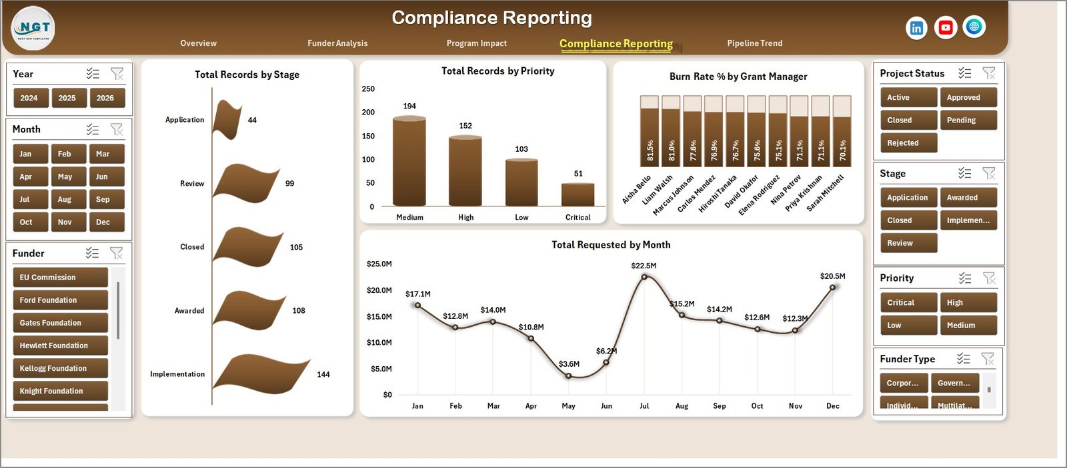Click the Critical priority bar
Screen dimensions: 1067x468
(x=578, y=194)
